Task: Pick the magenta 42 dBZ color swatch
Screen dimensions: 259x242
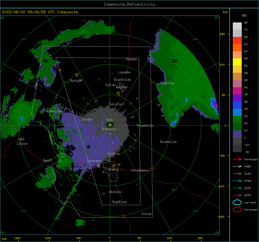Action: (x=237, y=91)
